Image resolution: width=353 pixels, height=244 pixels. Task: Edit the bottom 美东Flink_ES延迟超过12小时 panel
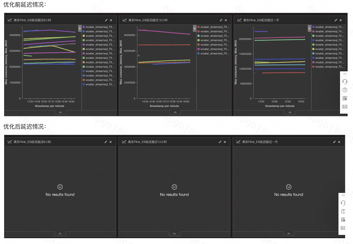coord(220,142)
